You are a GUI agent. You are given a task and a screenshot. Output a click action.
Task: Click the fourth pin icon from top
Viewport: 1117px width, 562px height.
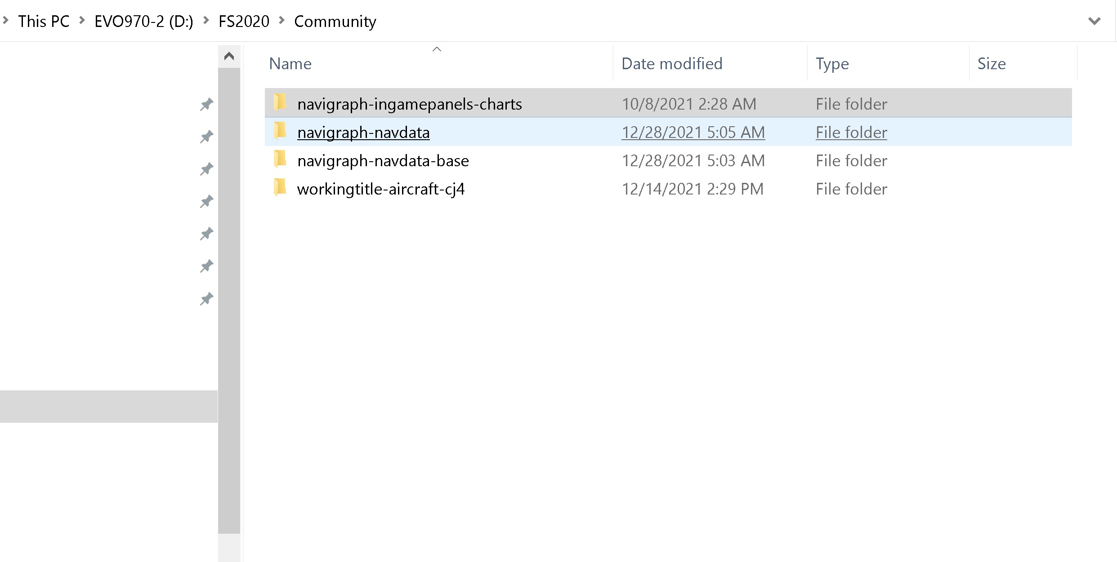206,201
